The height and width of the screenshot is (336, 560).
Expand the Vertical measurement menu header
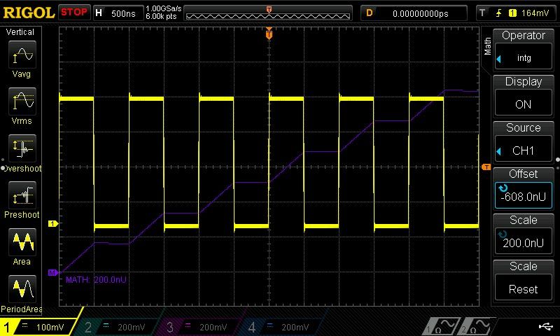20,32
